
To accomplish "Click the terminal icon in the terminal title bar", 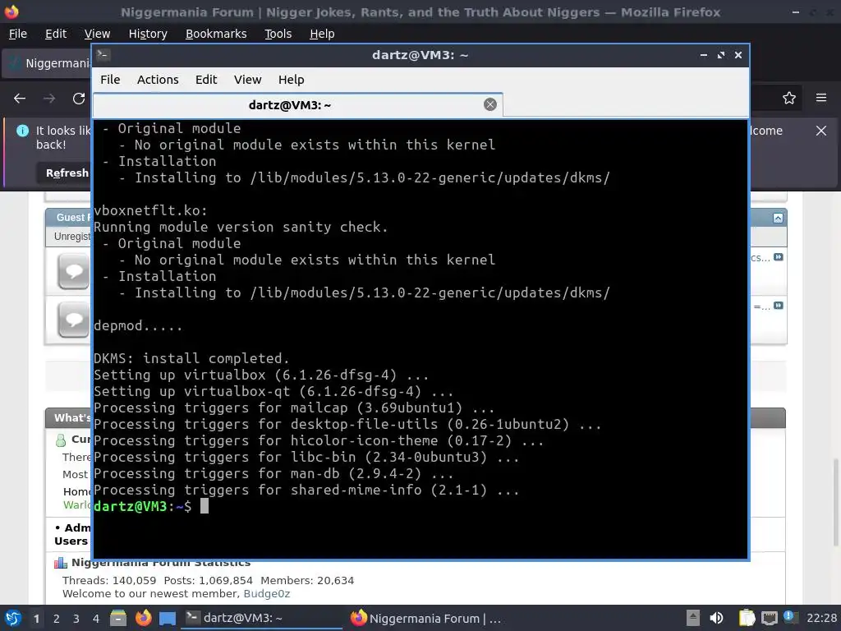I will (x=103, y=55).
